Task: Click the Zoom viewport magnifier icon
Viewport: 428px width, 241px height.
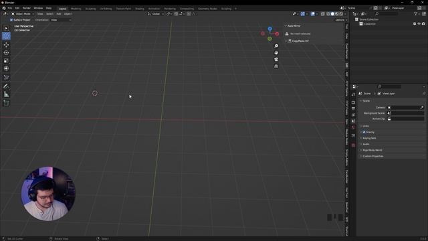Action: 276,46
